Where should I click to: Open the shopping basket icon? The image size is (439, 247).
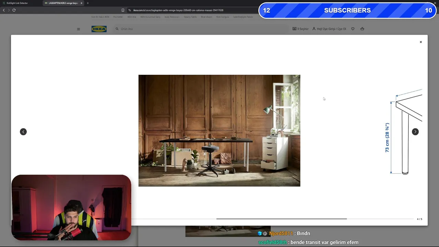click(362, 29)
